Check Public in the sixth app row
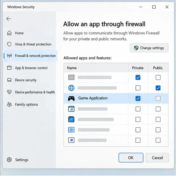176x176 pixels. (158, 130)
